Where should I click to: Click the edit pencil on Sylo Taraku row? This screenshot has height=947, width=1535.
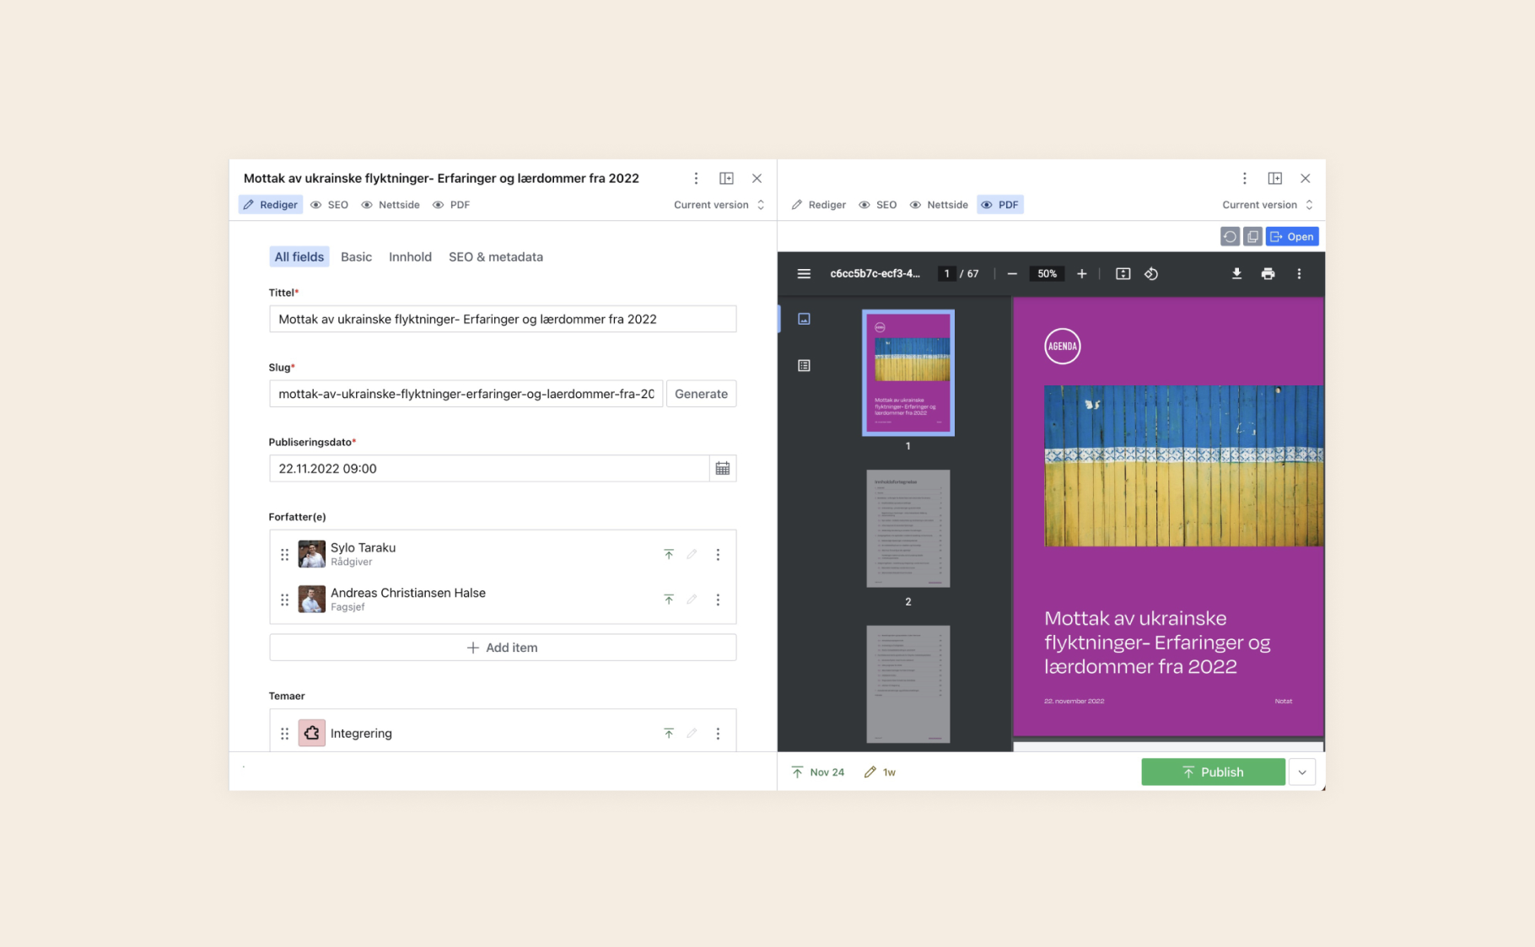click(x=692, y=554)
